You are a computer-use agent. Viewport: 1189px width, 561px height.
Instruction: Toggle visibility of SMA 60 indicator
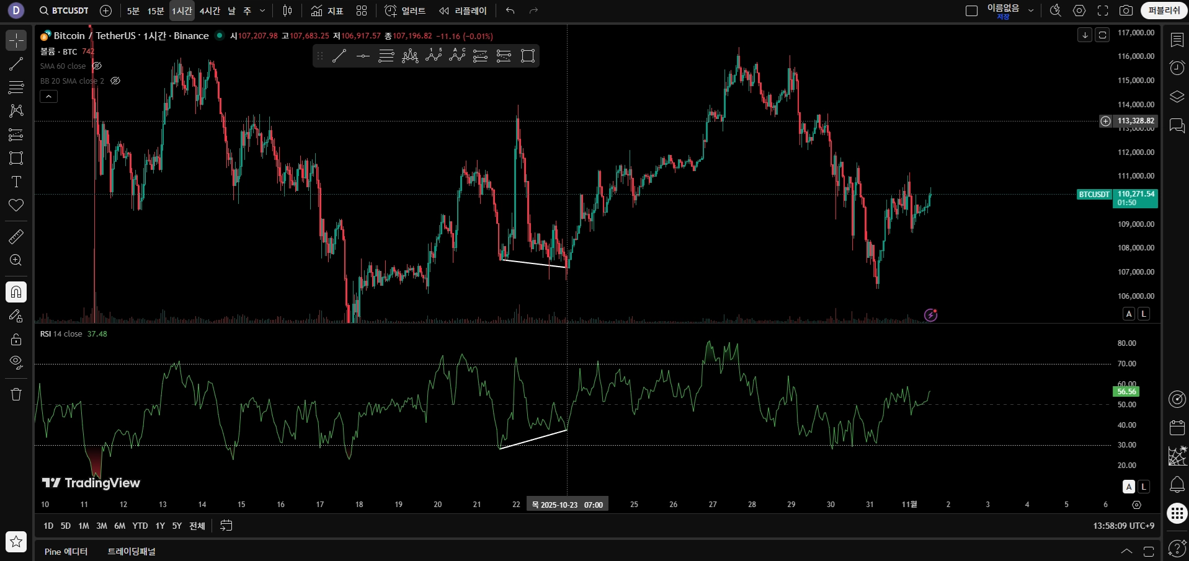[x=97, y=66]
